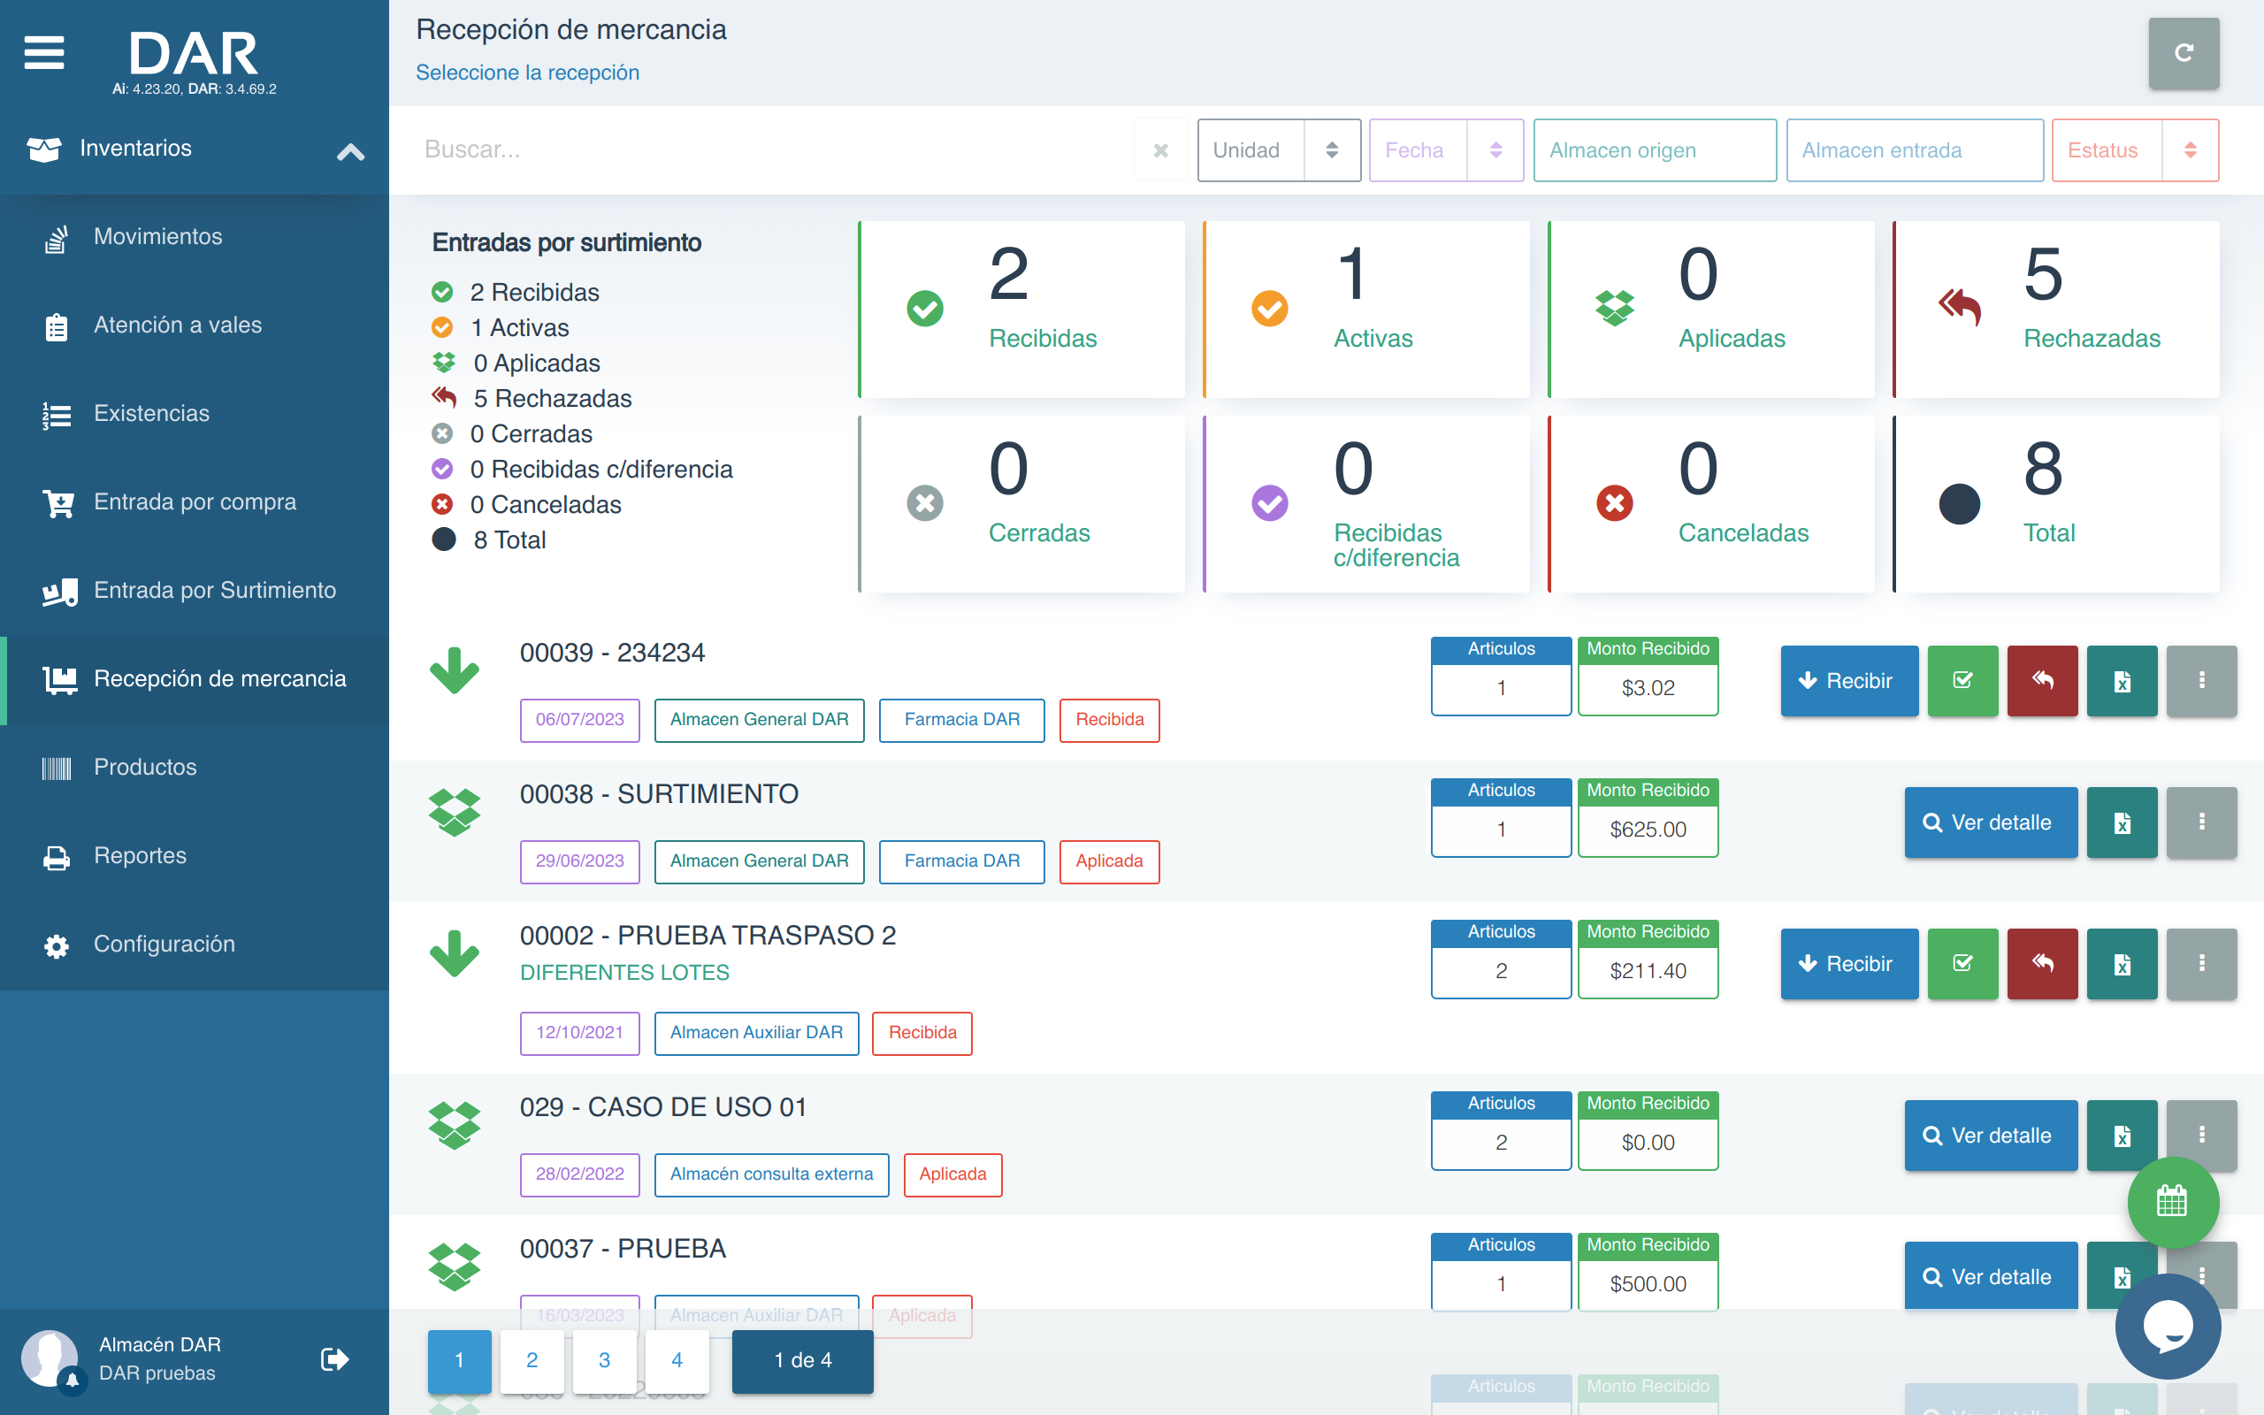Click the applied dropbox icon for 00038 - SURTIMIENTO
The height and width of the screenshot is (1415, 2264).
click(455, 811)
